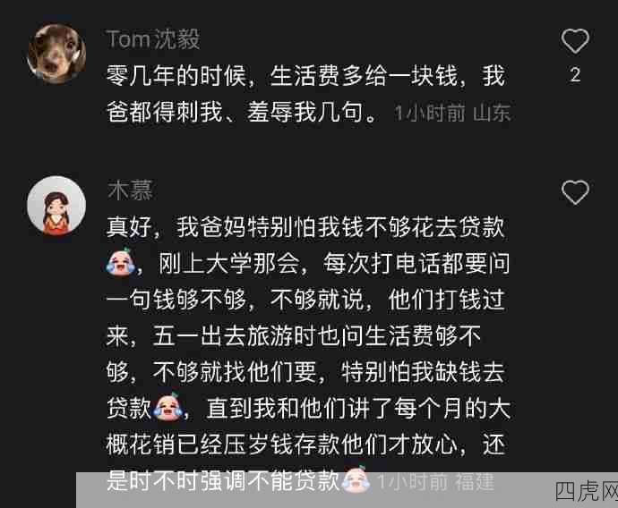This screenshot has width=618, height=508.
Task: Select the line starting 概花销已经压岁钱存款
Action: [x=305, y=444]
